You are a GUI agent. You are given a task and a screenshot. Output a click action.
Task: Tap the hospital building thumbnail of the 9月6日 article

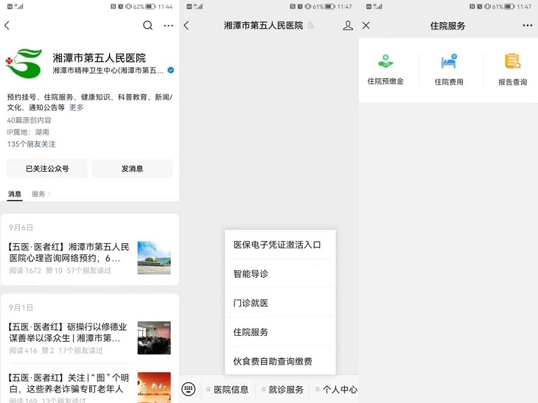(154, 258)
